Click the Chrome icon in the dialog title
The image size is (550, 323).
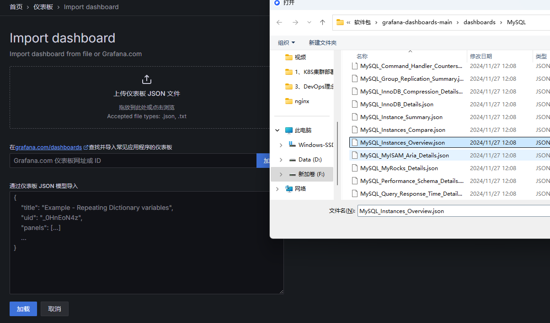click(277, 3)
